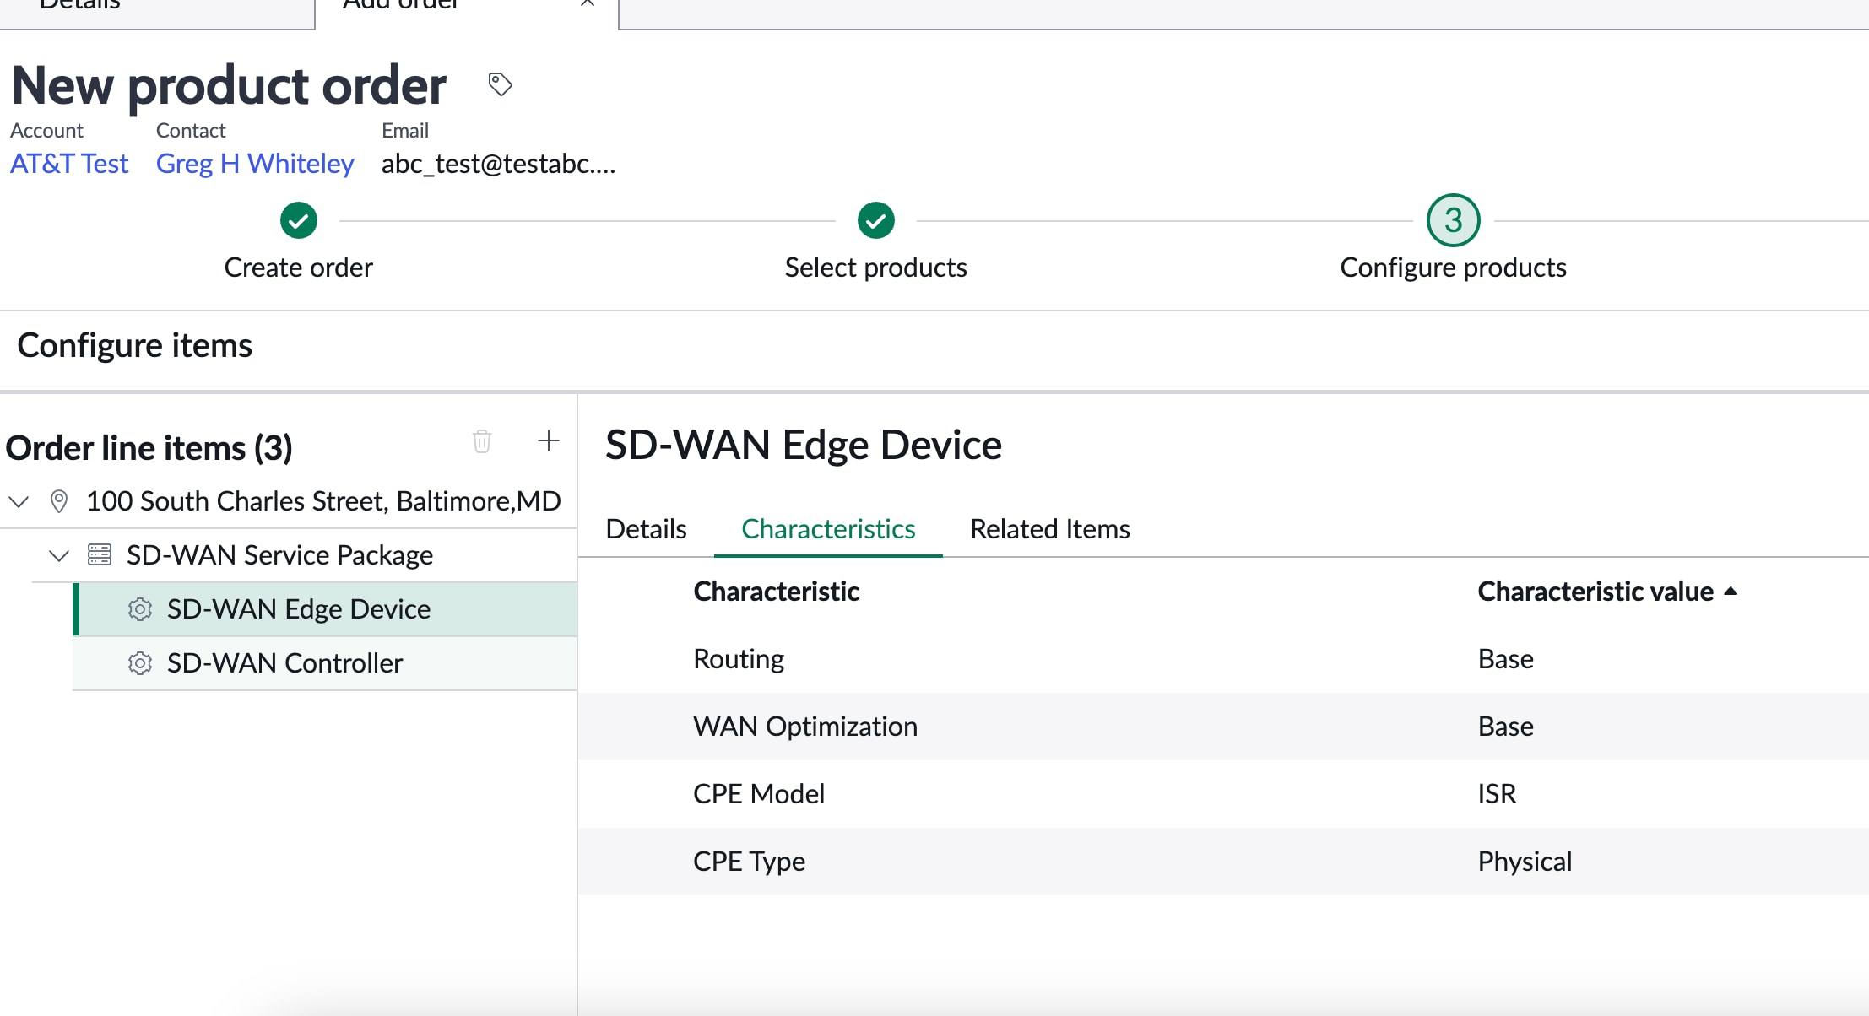Close the Add order tab
1869x1016 pixels.
point(588,5)
